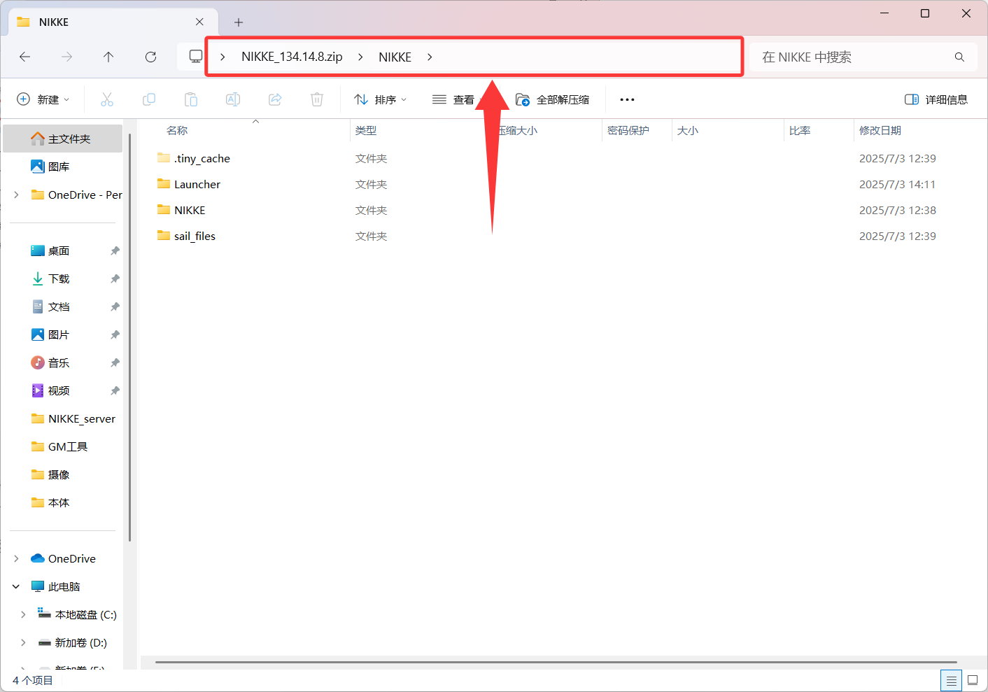Screen dimensions: 988x692
Task: Unpin 下载 using its pin icon
Action: tap(115, 278)
